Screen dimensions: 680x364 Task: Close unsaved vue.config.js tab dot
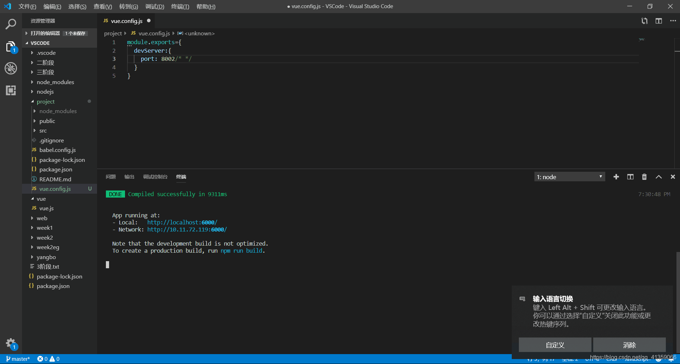[149, 20]
